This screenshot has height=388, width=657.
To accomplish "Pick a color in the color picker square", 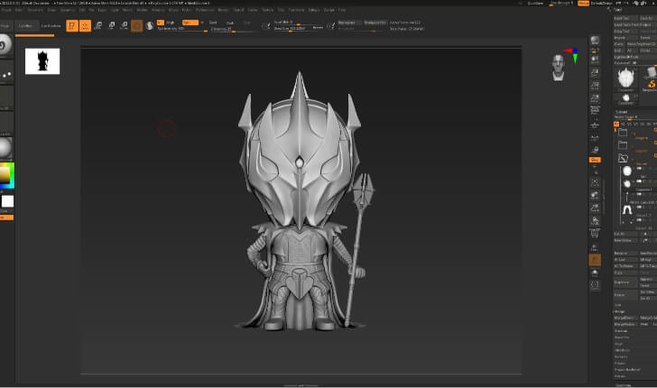I will [x=5, y=175].
